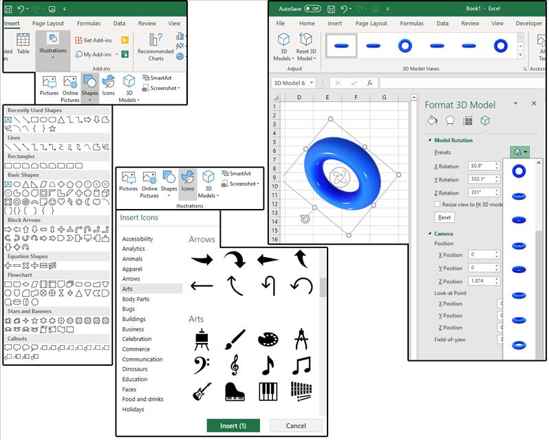Switch to the Developer tab
Viewport: 549px width, 440px height.
tap(528, 23)
